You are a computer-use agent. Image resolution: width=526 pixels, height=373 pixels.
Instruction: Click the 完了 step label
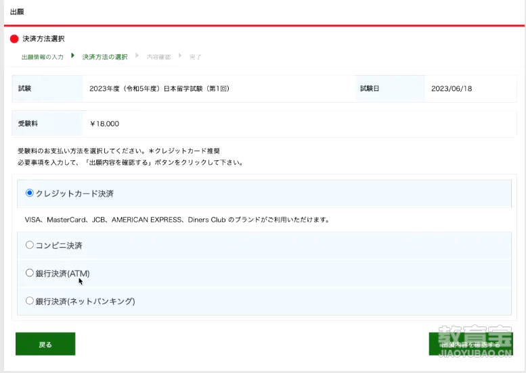195,57
